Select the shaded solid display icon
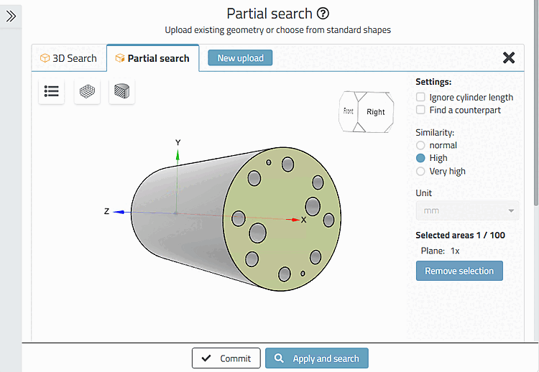Viewport: 539px width, 372px height. click(x=122, y=91)
